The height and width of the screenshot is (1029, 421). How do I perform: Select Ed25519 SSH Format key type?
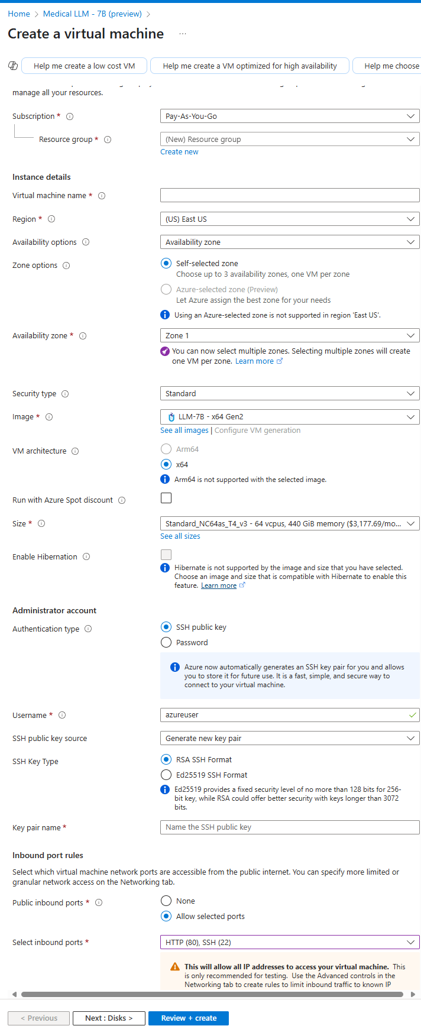pyautogui.click(x=166, y=775)
